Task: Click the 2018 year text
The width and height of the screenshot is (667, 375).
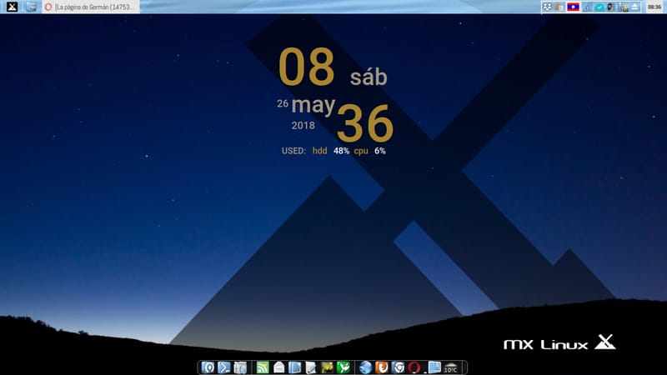Action: [x=303, y=126]
